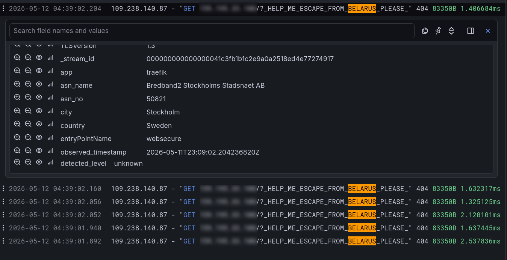Show the country field in log lines
The image size is (507, 260).
tap(39, 124)
